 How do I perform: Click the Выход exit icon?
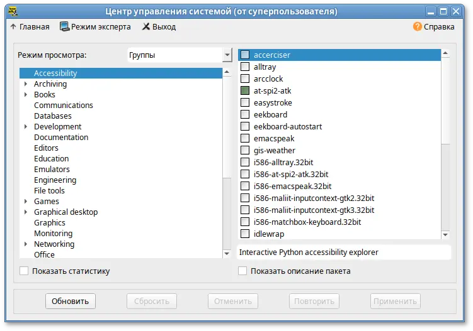point(146,27)
